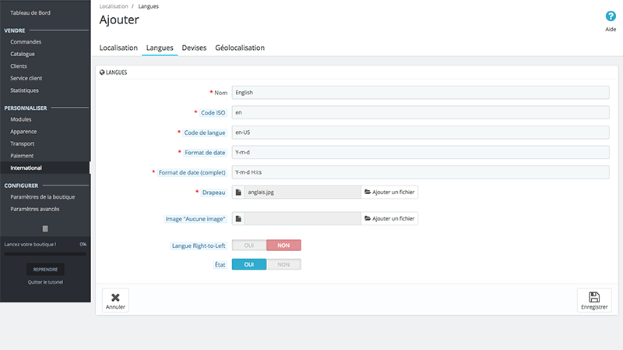Click the État label
This screenshot has height=350, width=623.
coord(220,265)
